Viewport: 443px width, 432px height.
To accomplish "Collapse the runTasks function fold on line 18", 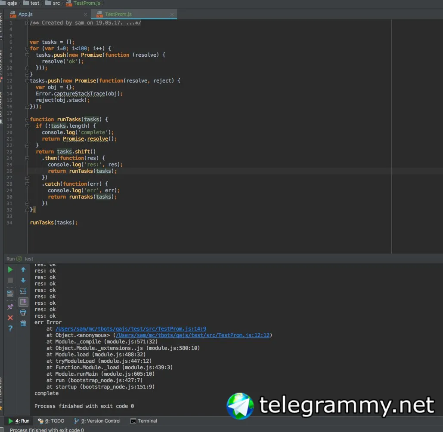I will click(x=28, y=119).
